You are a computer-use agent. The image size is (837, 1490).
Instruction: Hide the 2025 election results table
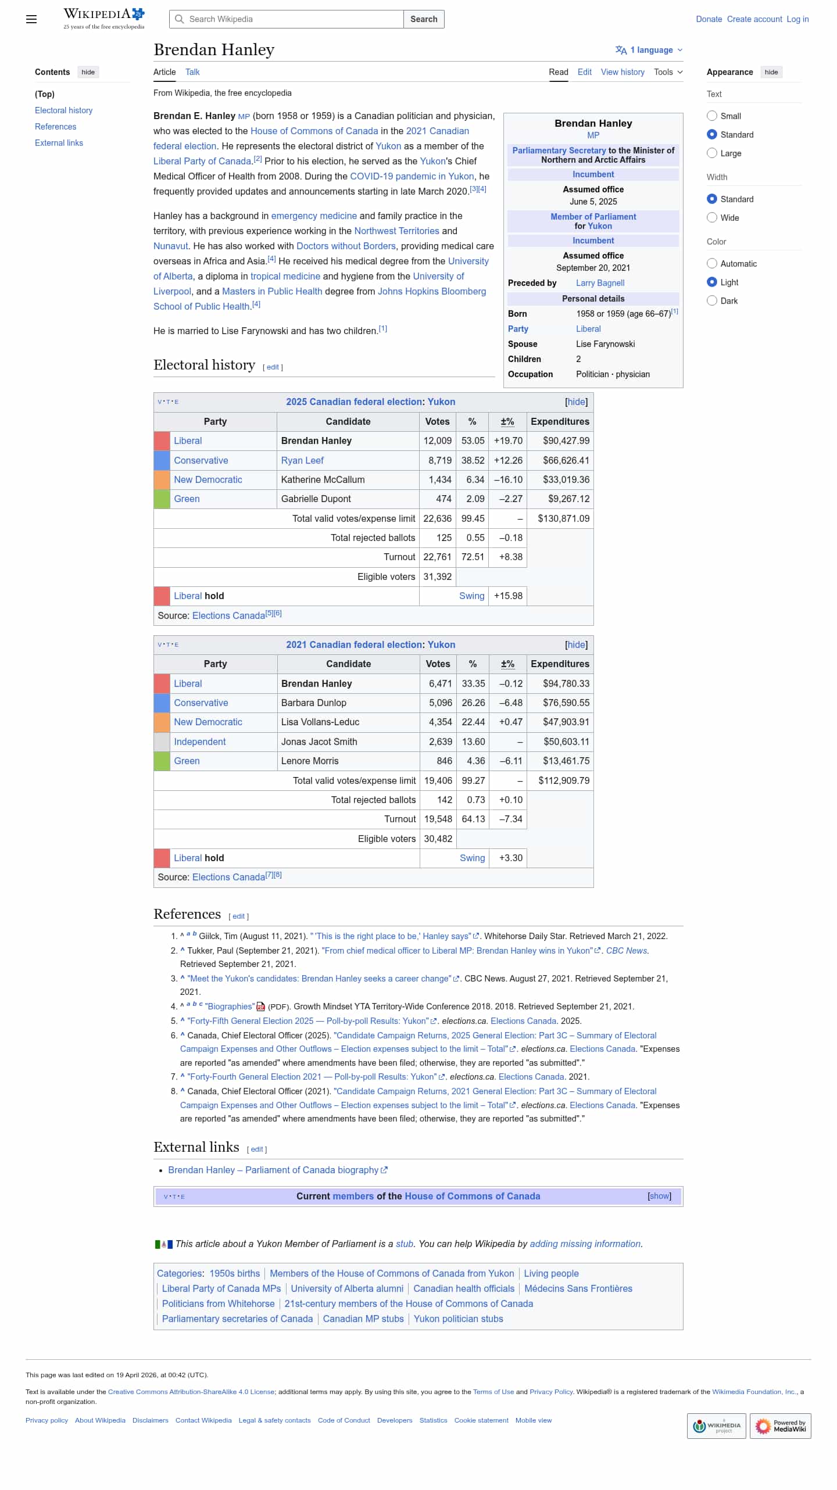coord(577,402)
